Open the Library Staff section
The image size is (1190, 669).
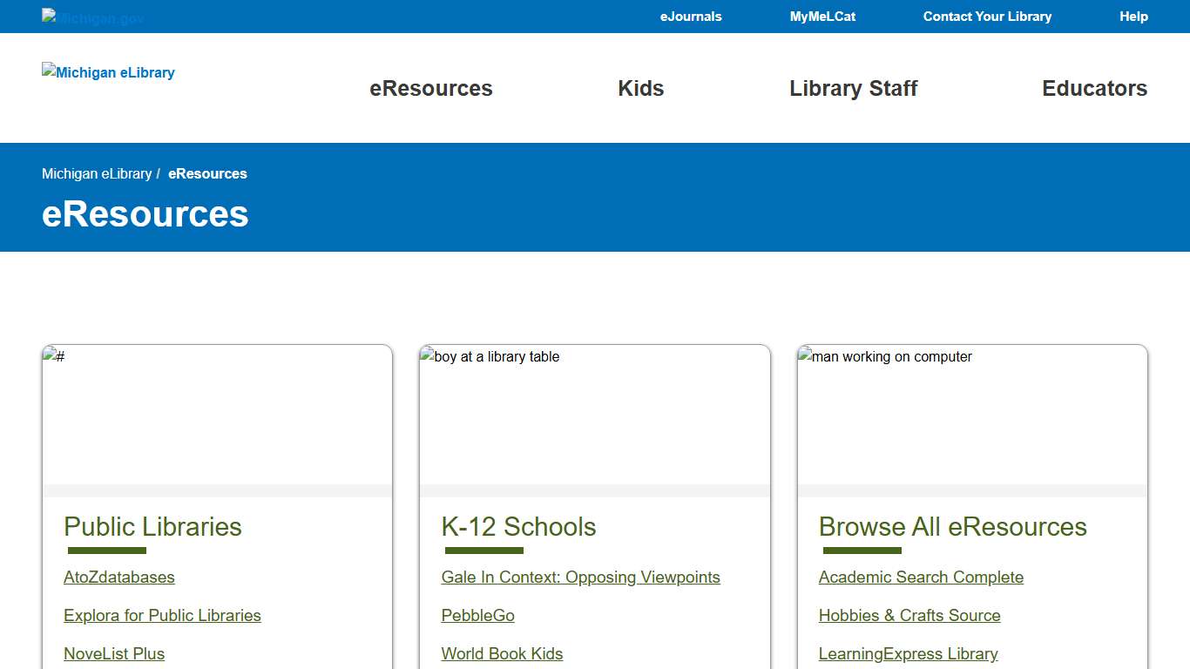click(854, 88)
